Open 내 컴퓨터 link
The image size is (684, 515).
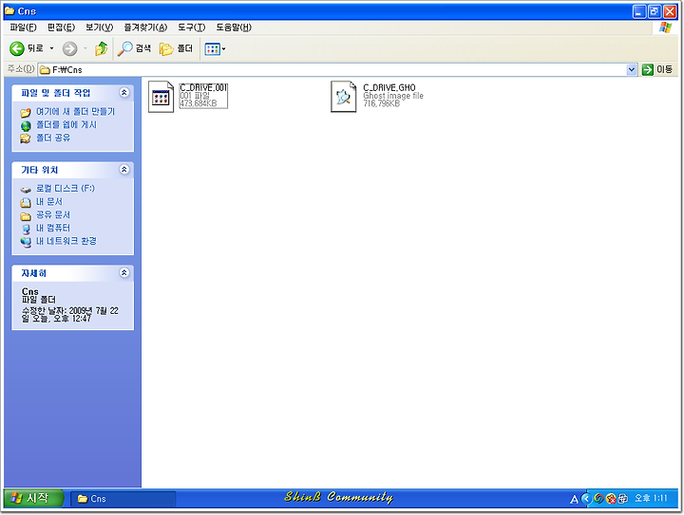click(53, 229)
